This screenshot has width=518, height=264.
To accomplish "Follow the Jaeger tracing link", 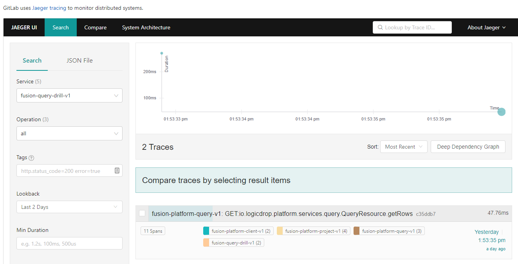I will pos(49,8).
